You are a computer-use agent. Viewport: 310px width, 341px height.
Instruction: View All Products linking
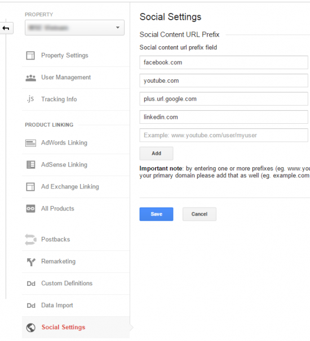[x=57, y=209]
